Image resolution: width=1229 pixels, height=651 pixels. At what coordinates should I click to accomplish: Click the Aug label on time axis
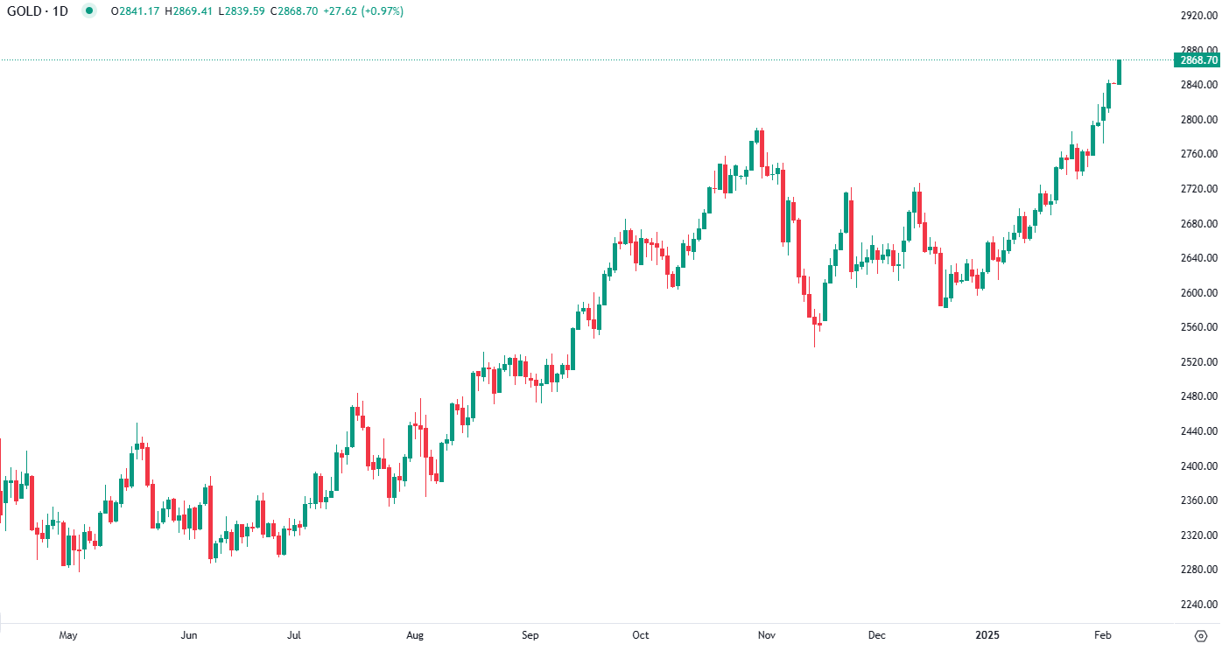pyautogui.click(x=415, y=635)
